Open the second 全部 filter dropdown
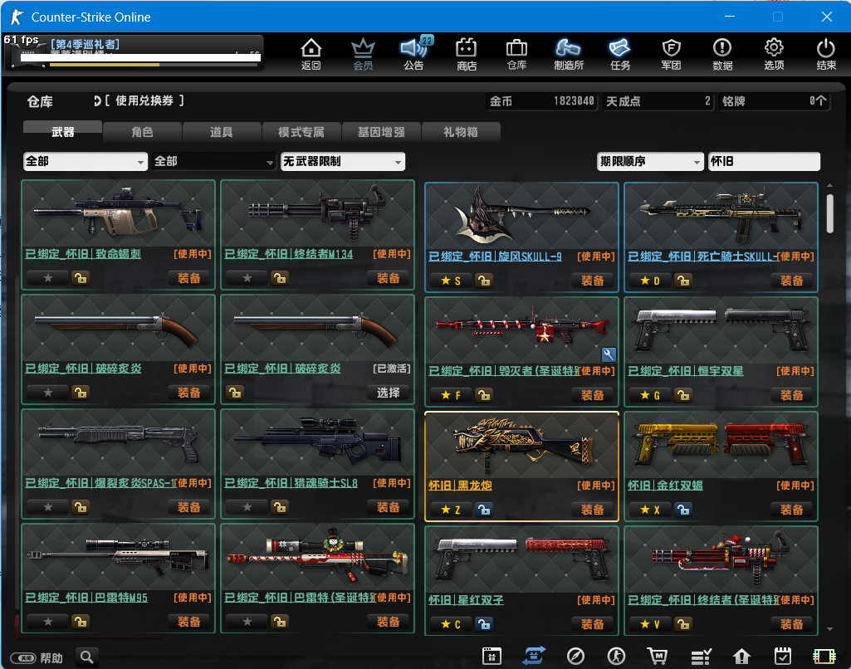The image size is (851, 669). 214,161
